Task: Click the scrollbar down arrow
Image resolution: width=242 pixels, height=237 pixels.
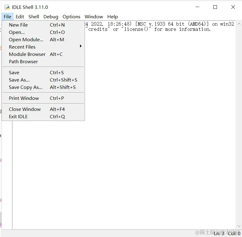Action: pos(239,226)
